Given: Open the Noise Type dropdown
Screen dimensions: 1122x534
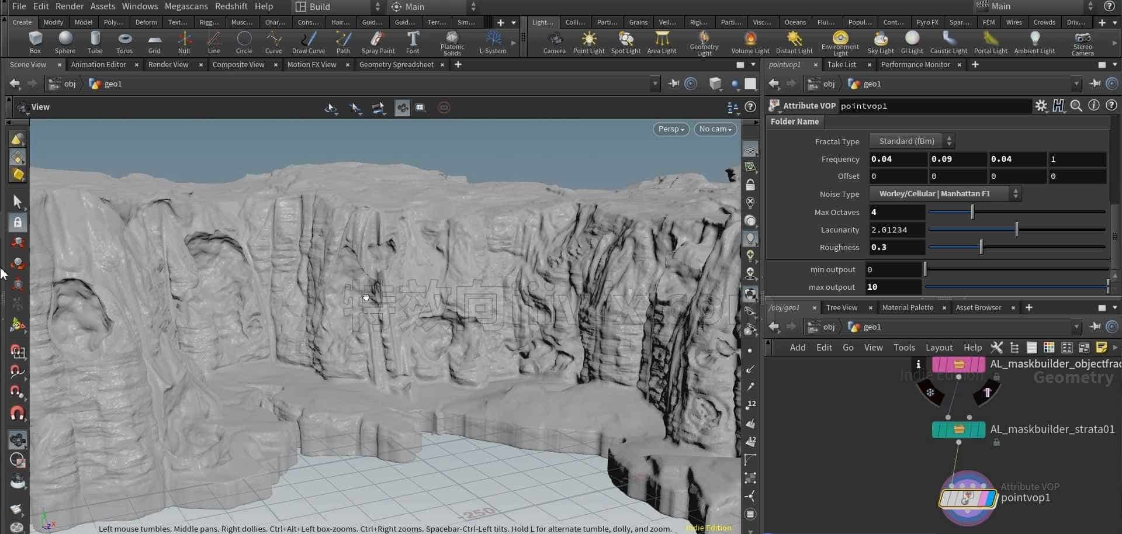Looking at the screenshot, I should click(945, 194).
